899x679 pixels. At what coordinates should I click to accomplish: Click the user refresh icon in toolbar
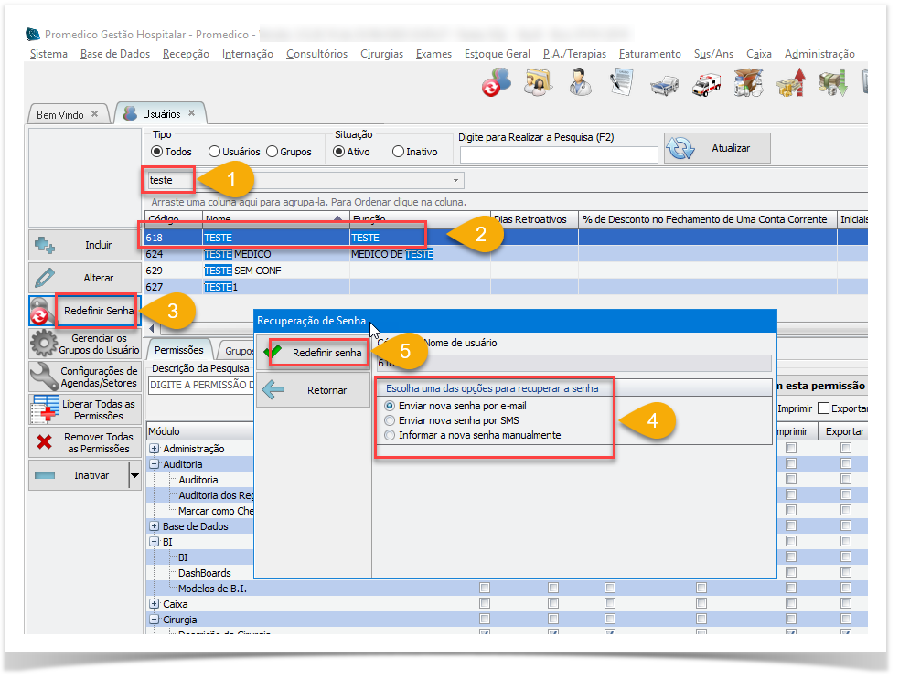click(496, 85)
